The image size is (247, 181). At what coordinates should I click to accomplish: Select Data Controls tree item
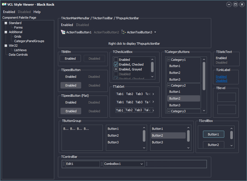click(x=18, y=55)
